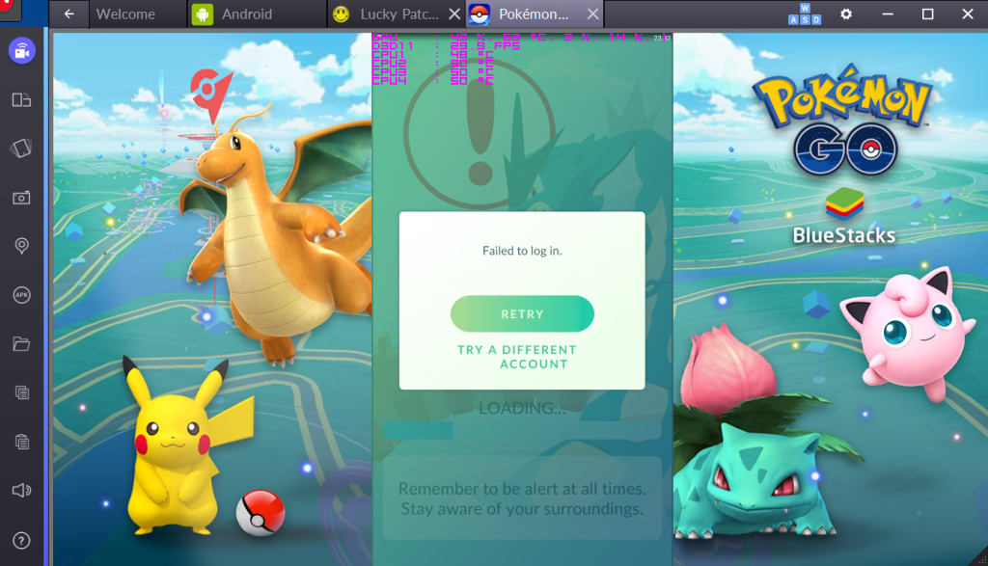Close the Pokémon GO tab
This screenshot has width=988, height=566.
[x=593, y=13]
